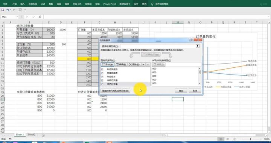The height and width of the screenshot is (143, 271).
Task: Select the 当前订货量 entry in series list
Action: 112,80
